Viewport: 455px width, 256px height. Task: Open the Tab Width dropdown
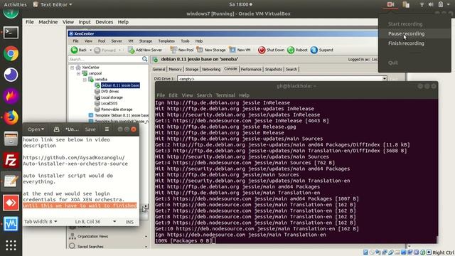[x=41, y=221]
